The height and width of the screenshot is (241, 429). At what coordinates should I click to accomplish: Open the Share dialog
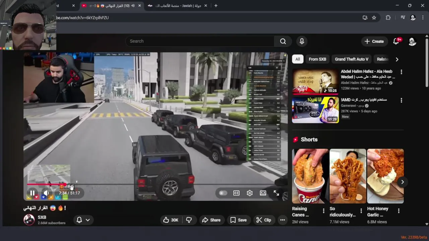pos(211,220)
